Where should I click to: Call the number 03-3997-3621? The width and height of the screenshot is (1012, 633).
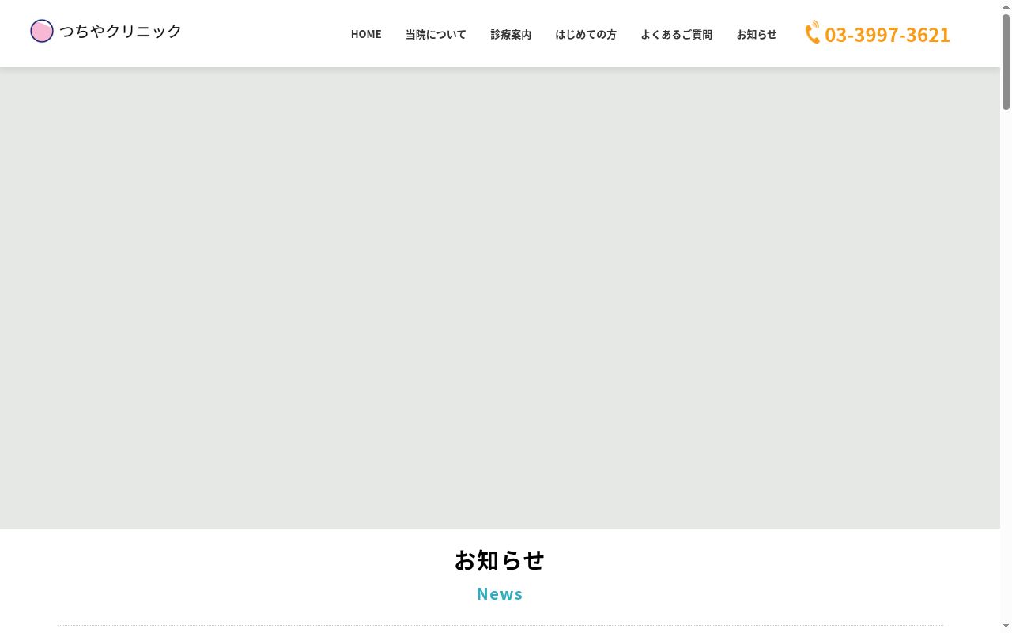887,35
